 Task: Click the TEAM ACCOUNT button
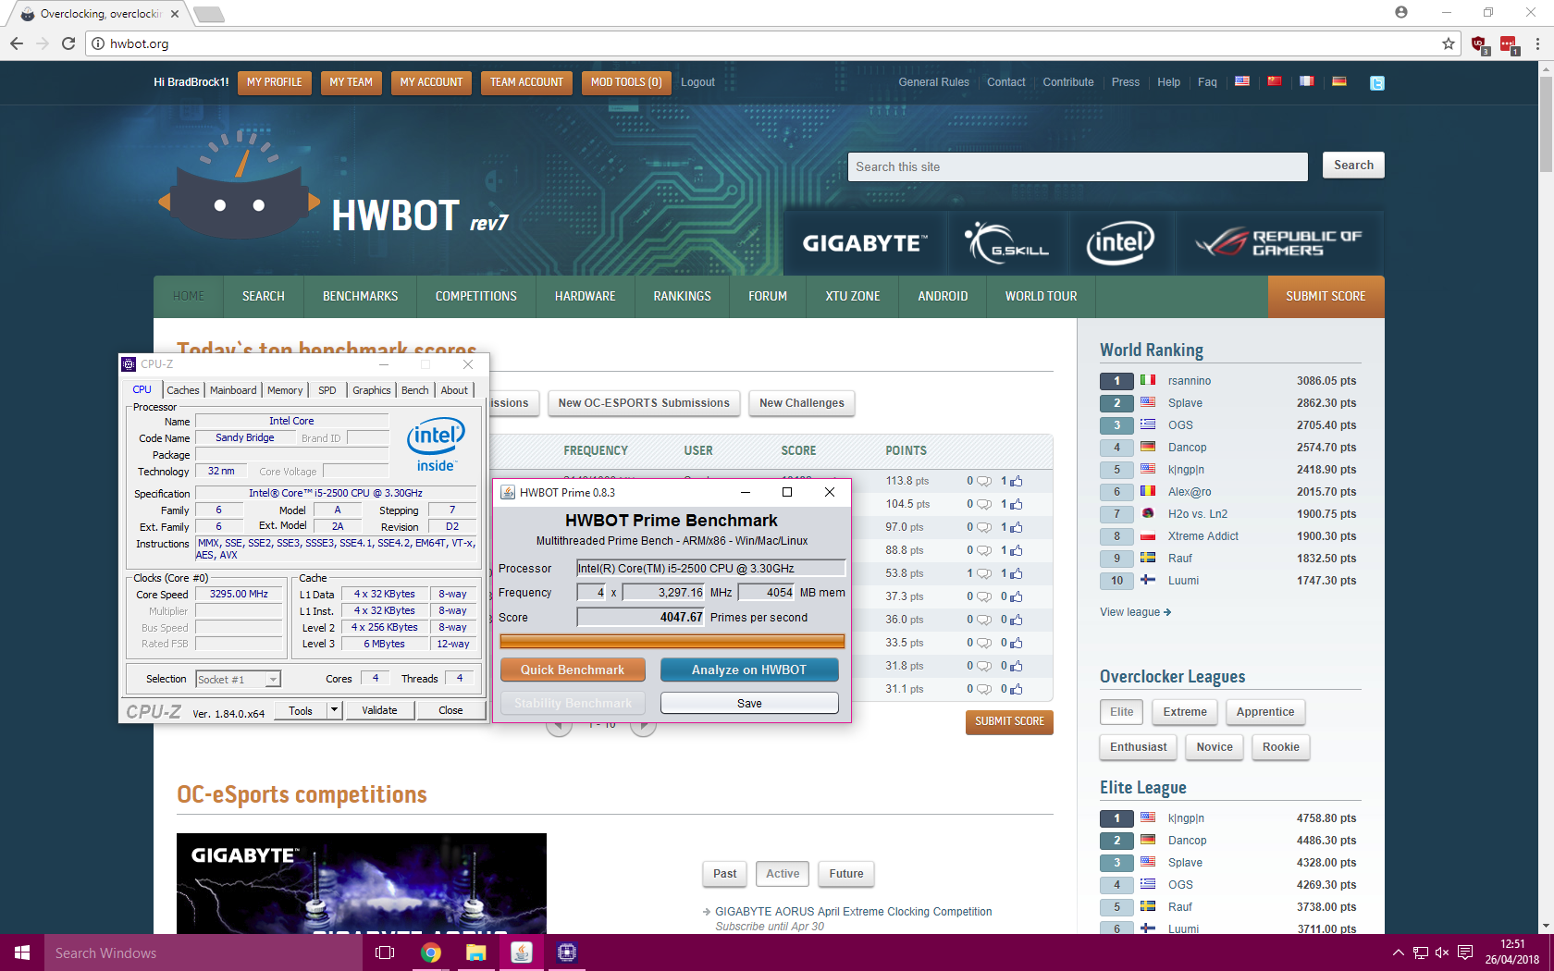coord(526,82)
